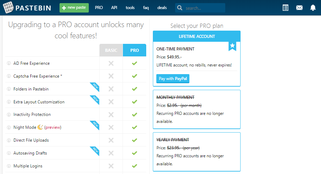The image size is (321, 174).
Task: Open the notifications bell icon
Action: tap(313, 8)
